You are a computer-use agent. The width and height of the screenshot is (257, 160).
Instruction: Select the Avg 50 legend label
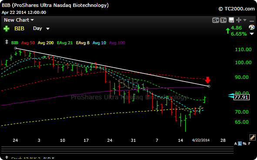tap(28, 43)
